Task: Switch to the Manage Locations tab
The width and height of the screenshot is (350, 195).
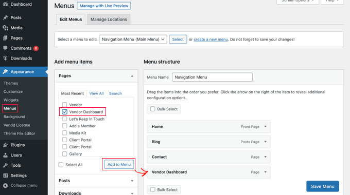Action: 109,19
